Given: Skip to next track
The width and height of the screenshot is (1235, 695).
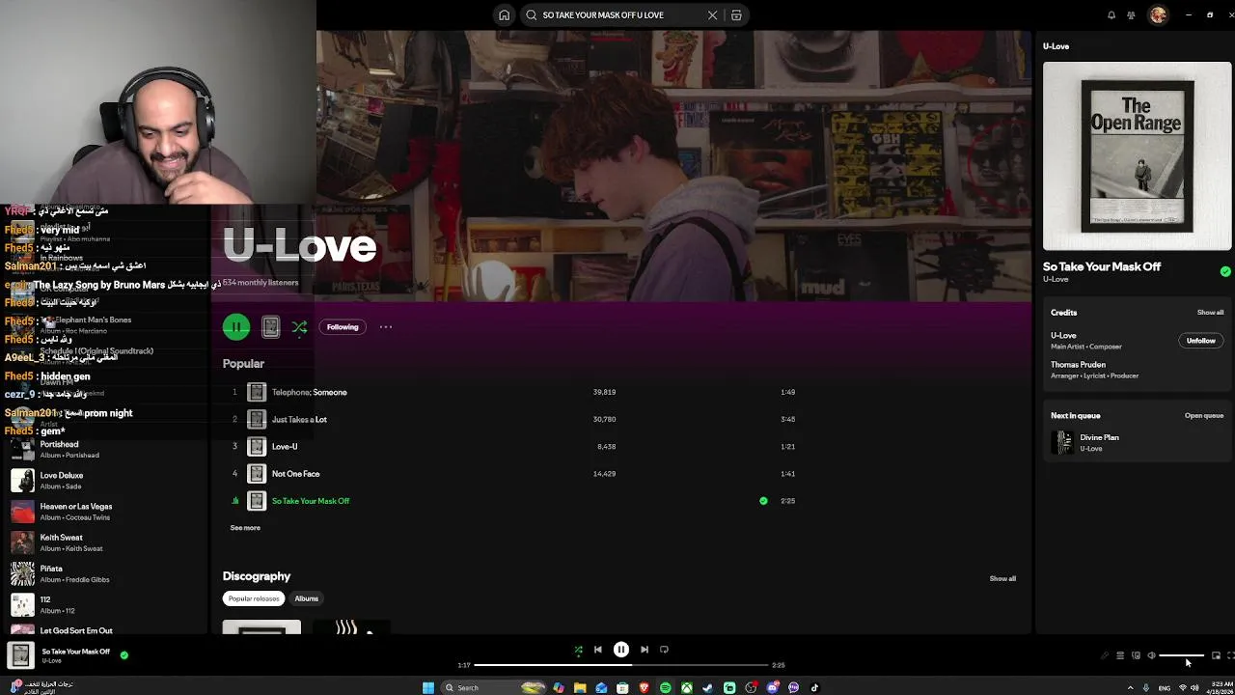Looking at the screenshot, I should tap(645, 650).
